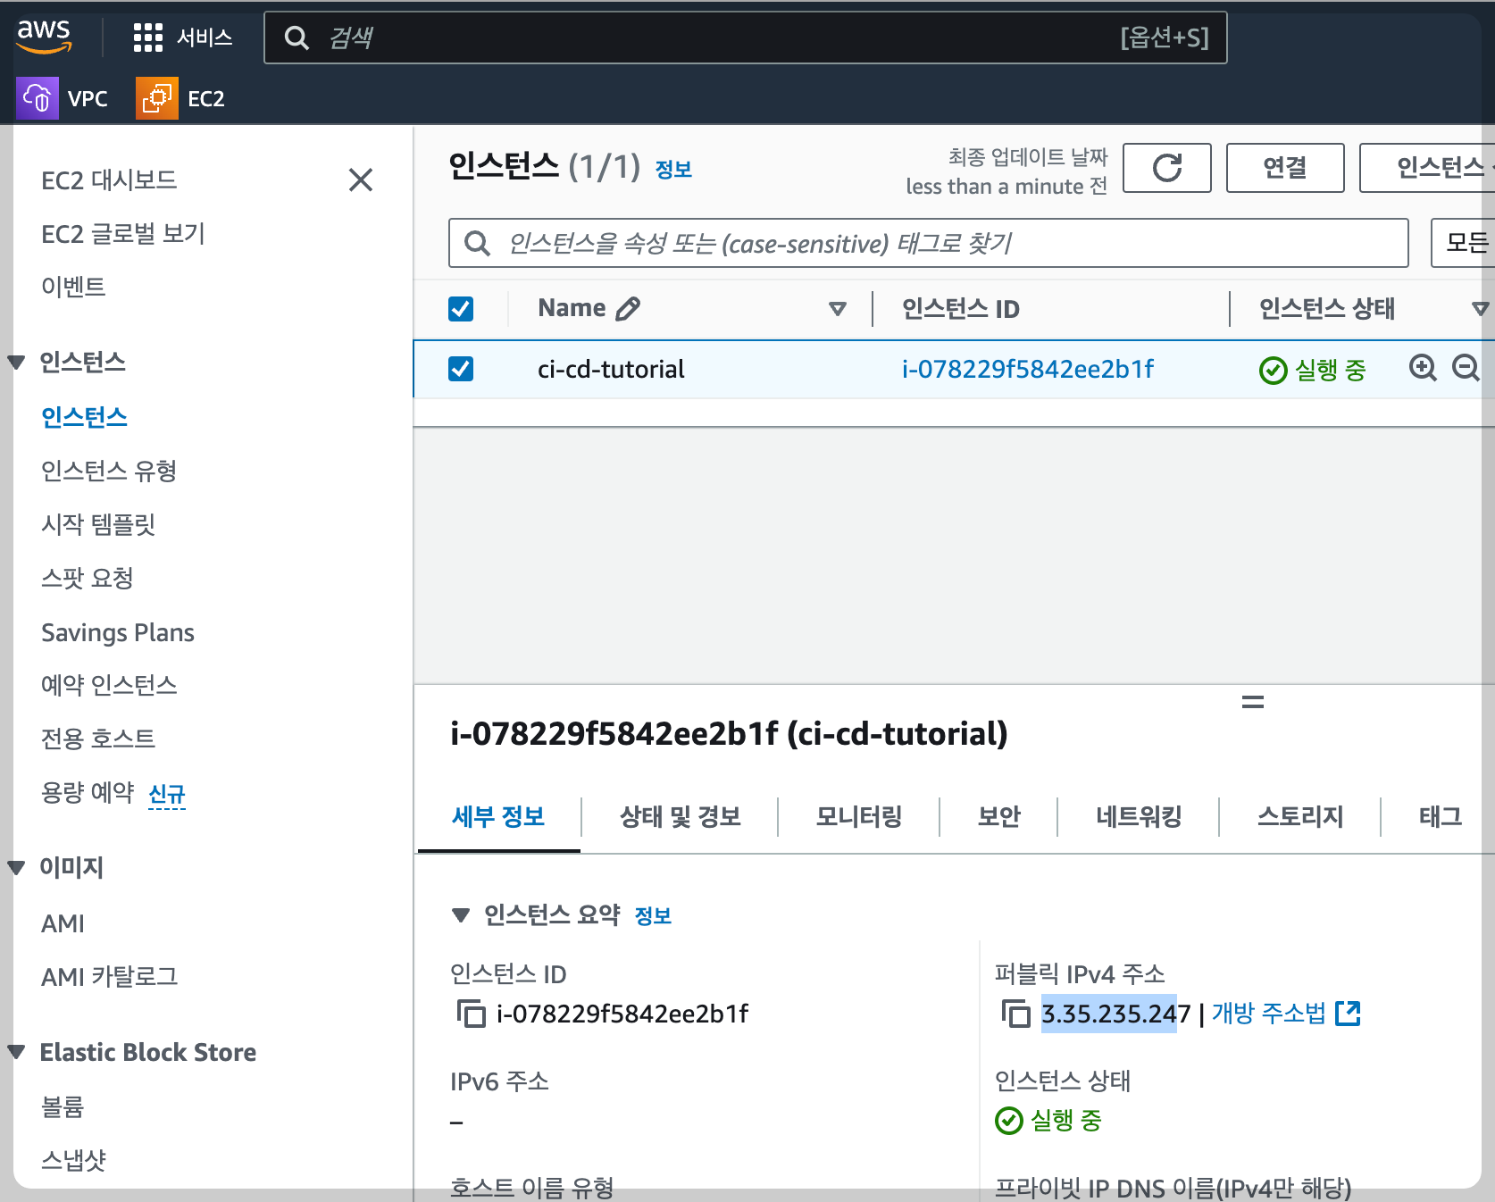Open the 인스턴스 상태 column sort arrow

(1481, 309)
